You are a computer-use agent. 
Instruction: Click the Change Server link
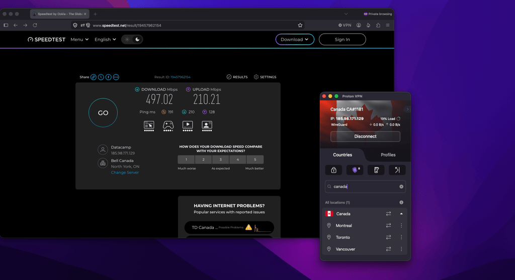[x=125, y=173]
